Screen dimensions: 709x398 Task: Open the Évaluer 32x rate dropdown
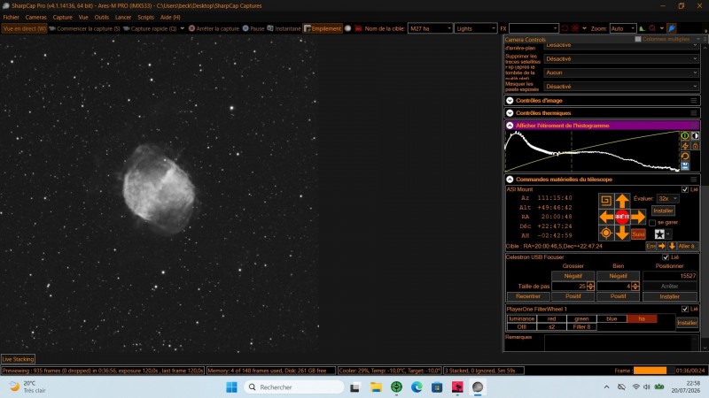[x=668, y=198]
